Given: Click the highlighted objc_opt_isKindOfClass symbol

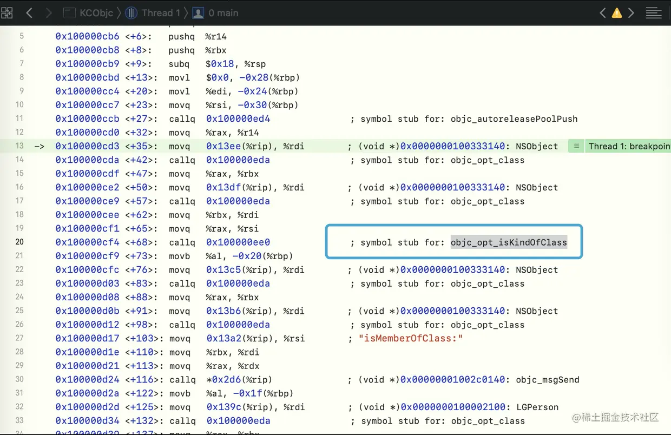Looking at the screenshot, I should pyautogui.click(x=509, y=242).
